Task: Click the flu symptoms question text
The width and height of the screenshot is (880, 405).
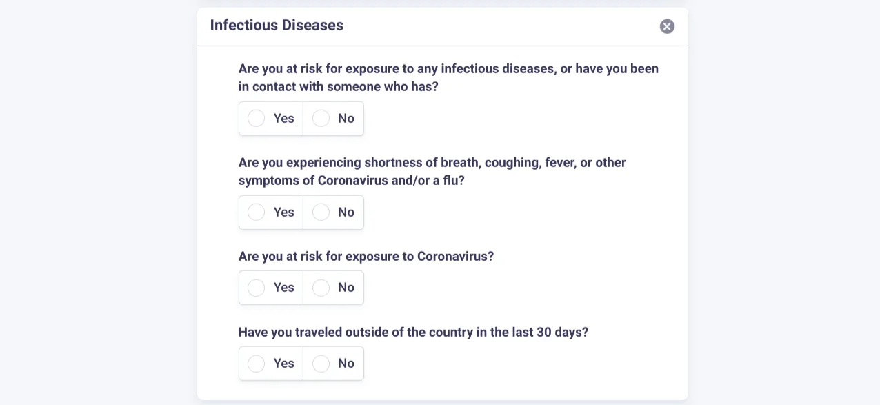Action: [432, 171]
